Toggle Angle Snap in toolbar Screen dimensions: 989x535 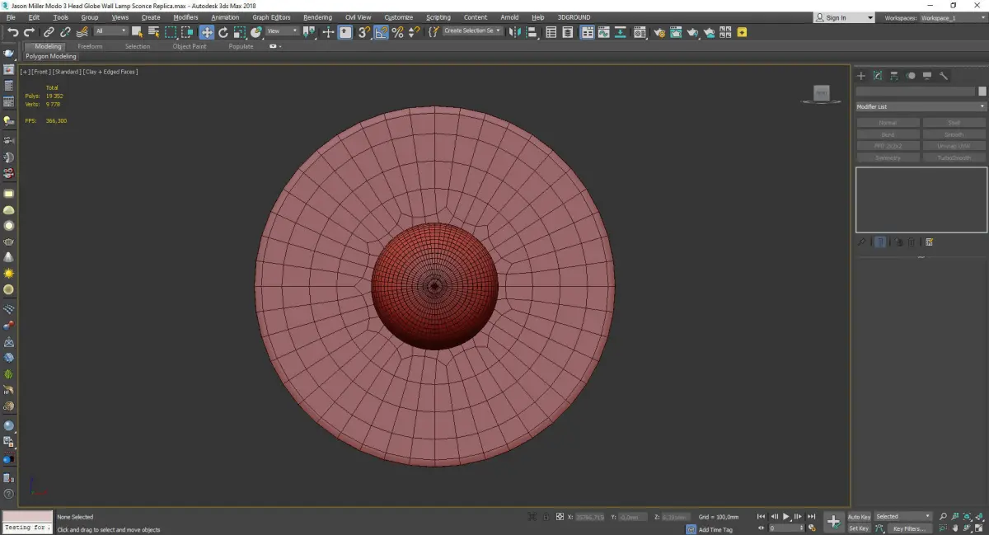[x=382, y=32]
